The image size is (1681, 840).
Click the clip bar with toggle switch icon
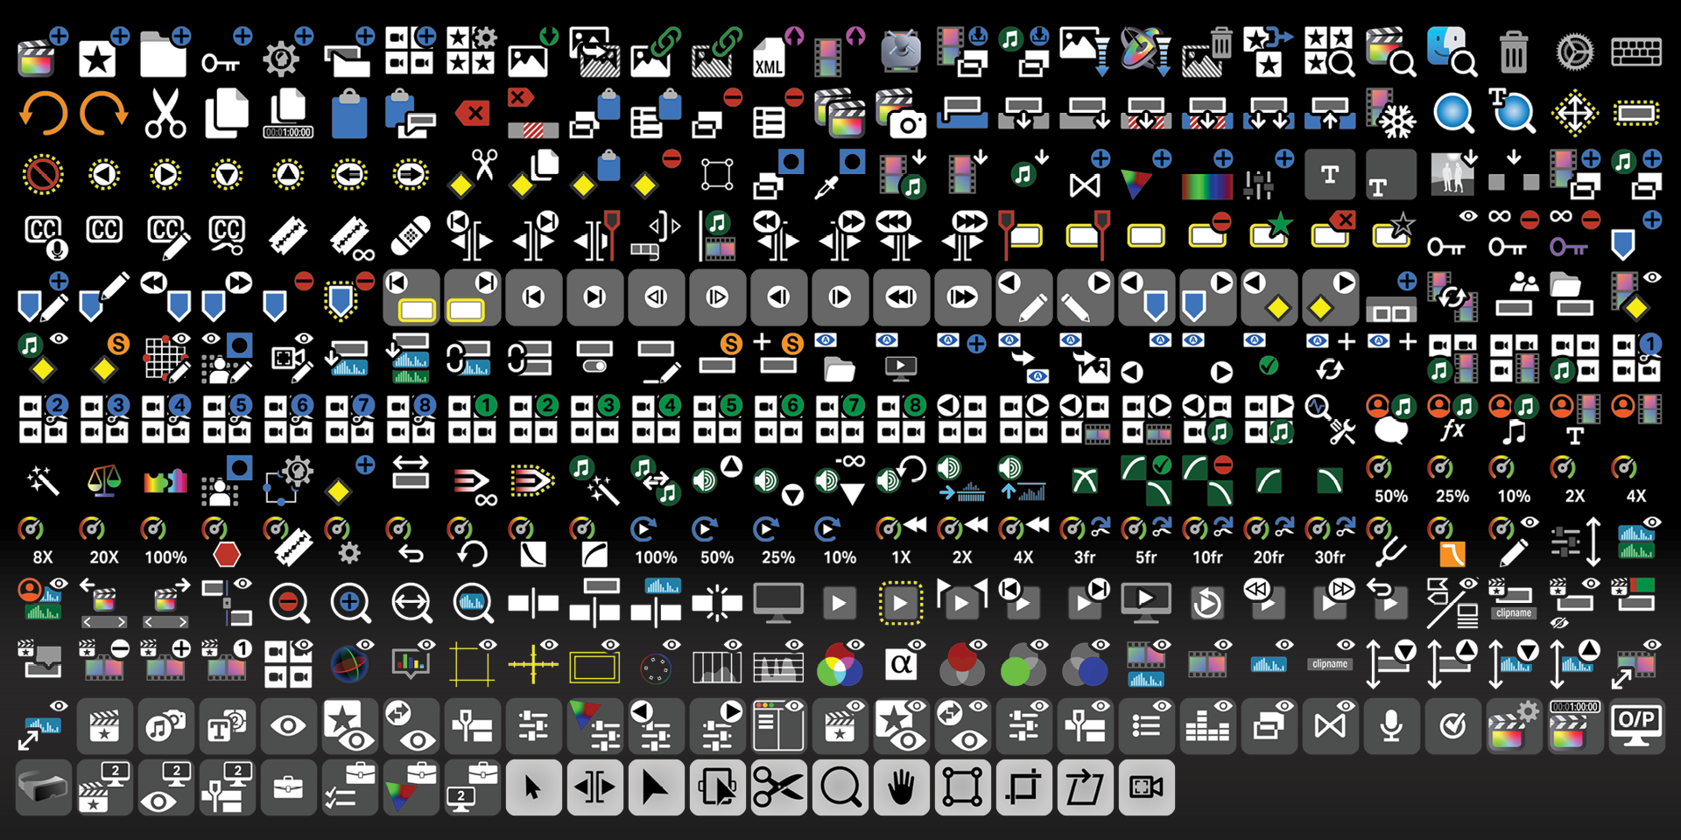594,357
